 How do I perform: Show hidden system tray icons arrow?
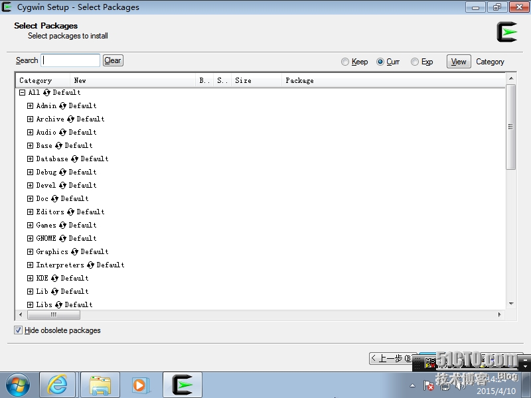tap(412, 385)
